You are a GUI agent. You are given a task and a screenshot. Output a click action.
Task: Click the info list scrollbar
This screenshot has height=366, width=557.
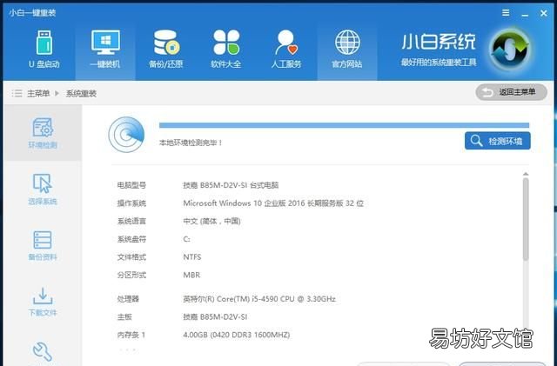point(526,219)
